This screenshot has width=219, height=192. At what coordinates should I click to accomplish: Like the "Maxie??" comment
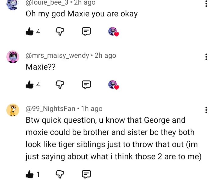tap(30, 84)
